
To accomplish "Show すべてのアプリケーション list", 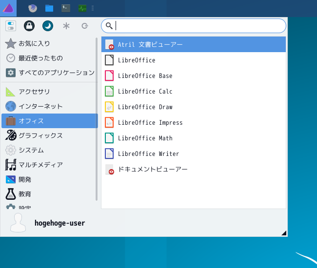I will click(50, 73).
